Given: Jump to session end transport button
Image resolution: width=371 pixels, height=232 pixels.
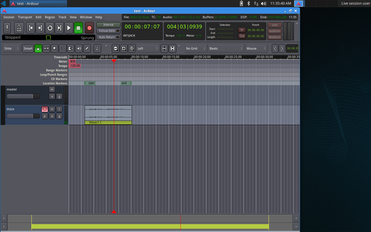Looking at the screenshot, I should pyautogui.click(x=40, y=28).
